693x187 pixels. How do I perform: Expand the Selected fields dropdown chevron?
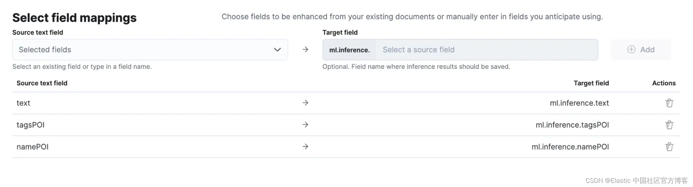tap(277, 50)
